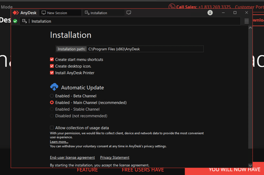The width and height of the screenshot is (264, 175).
Task: Open End-user license agreement link
Action: (x=73, y=158)
